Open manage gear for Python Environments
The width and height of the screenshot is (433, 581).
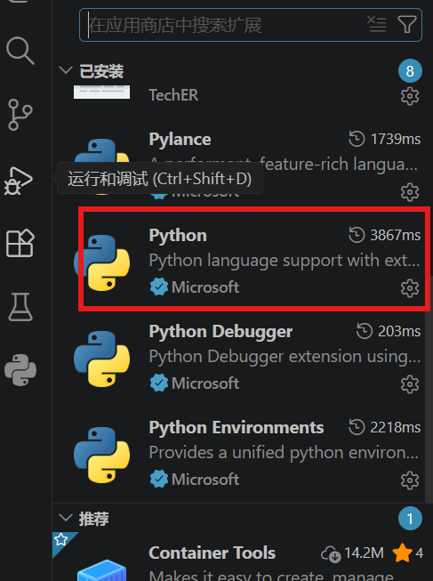(x=410, y=480)
